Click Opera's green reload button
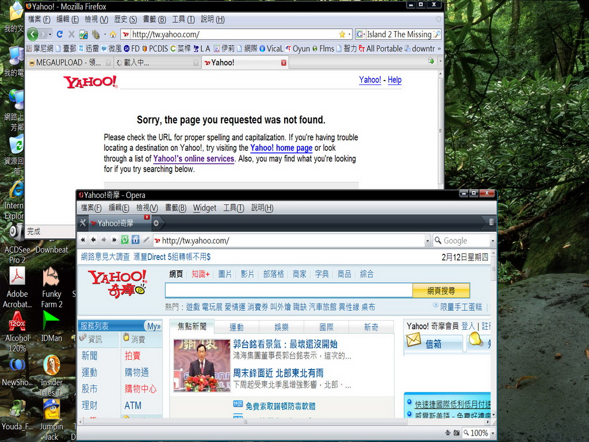589x442 pixels. pyautogui.click(x=125, y=240)
